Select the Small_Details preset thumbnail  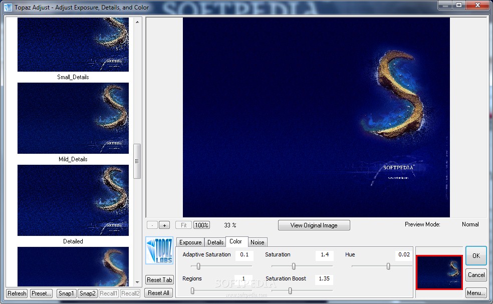click(73, 45)
